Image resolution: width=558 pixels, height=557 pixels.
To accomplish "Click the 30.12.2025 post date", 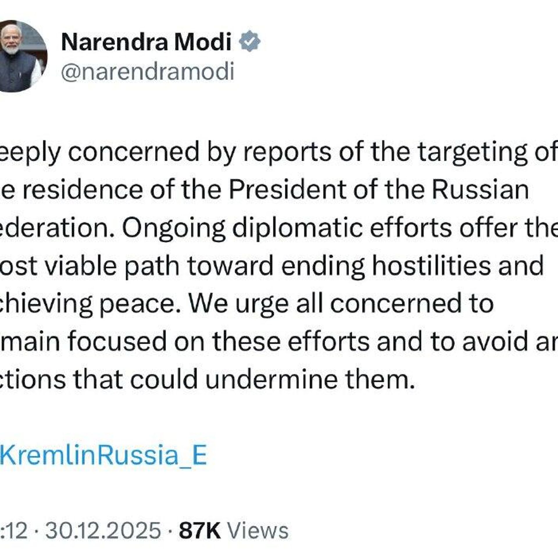I will [103, 530].
